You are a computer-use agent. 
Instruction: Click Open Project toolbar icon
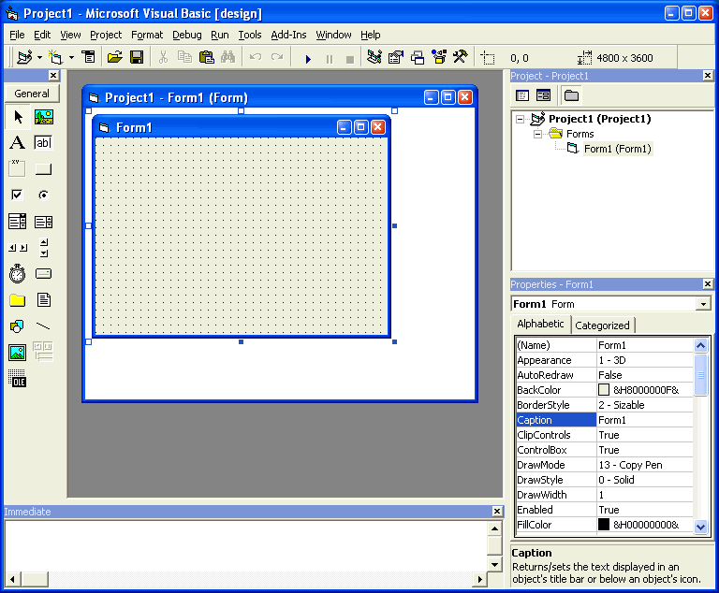114,57
